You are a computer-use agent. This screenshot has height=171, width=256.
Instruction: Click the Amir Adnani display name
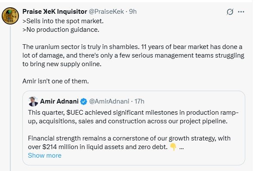(x=59, y=101)
